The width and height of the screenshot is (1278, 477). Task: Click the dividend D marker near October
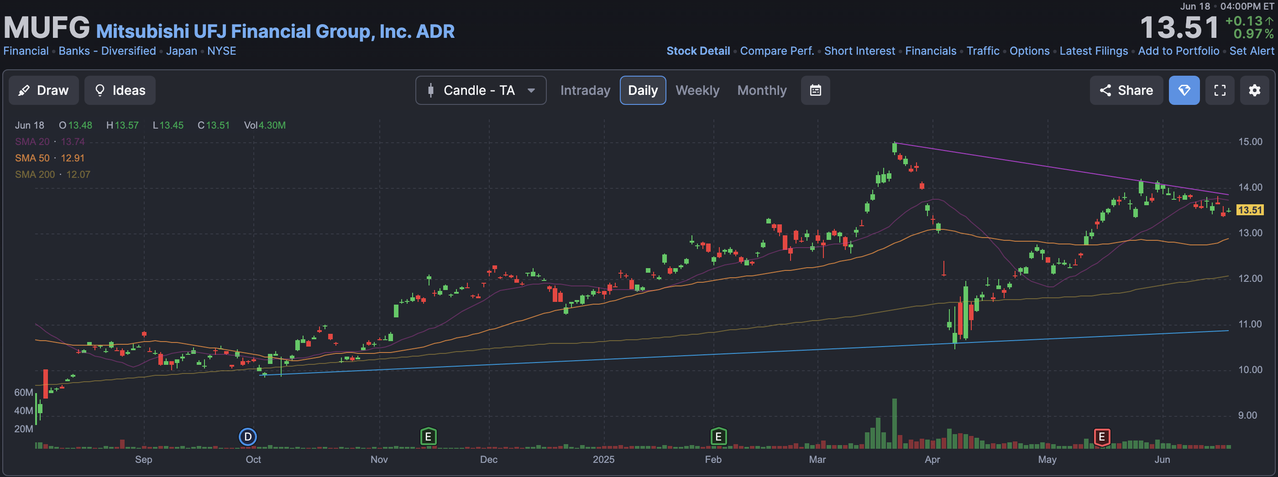247,437
